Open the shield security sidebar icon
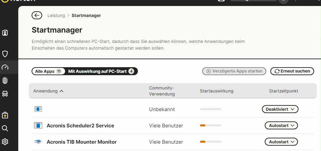Screen dimensions: 321x151 tap(5, 54)
